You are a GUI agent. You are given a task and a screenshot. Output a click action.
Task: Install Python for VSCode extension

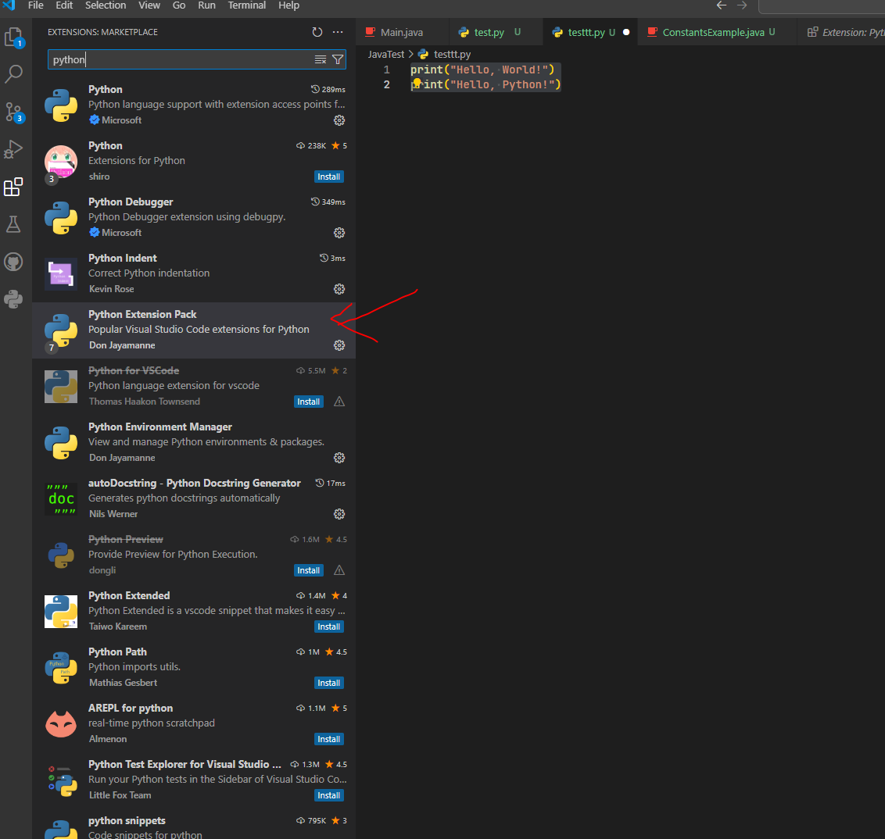(308, 402)
